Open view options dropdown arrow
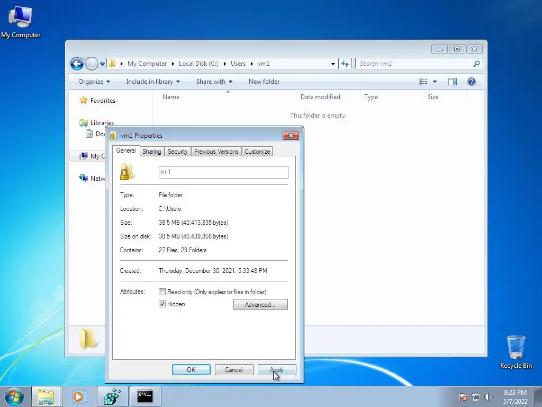 pos(435,82)
